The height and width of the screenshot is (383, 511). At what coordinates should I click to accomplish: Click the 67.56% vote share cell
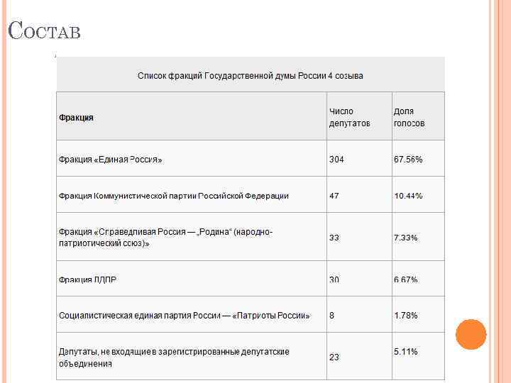tap(408, 160)
